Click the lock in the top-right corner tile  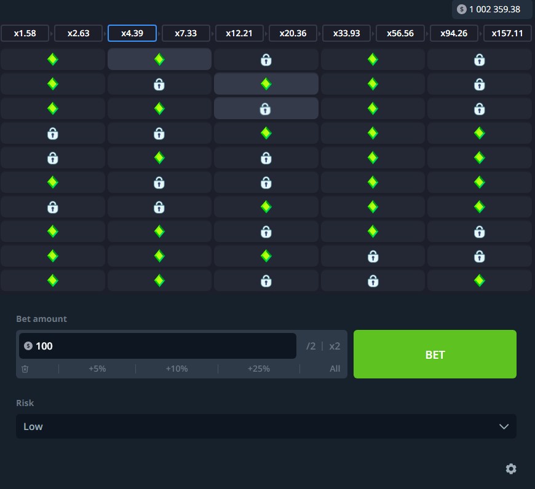(479, 60)
